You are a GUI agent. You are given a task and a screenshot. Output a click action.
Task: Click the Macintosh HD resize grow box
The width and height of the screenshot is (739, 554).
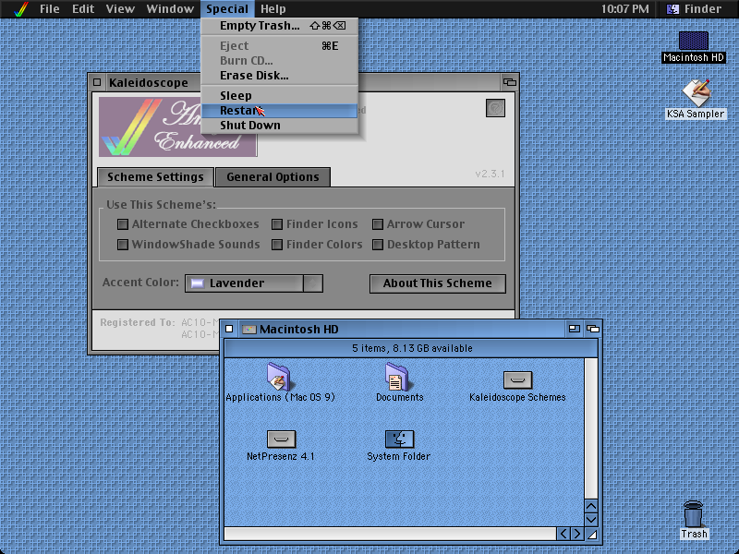click(591, 535)
